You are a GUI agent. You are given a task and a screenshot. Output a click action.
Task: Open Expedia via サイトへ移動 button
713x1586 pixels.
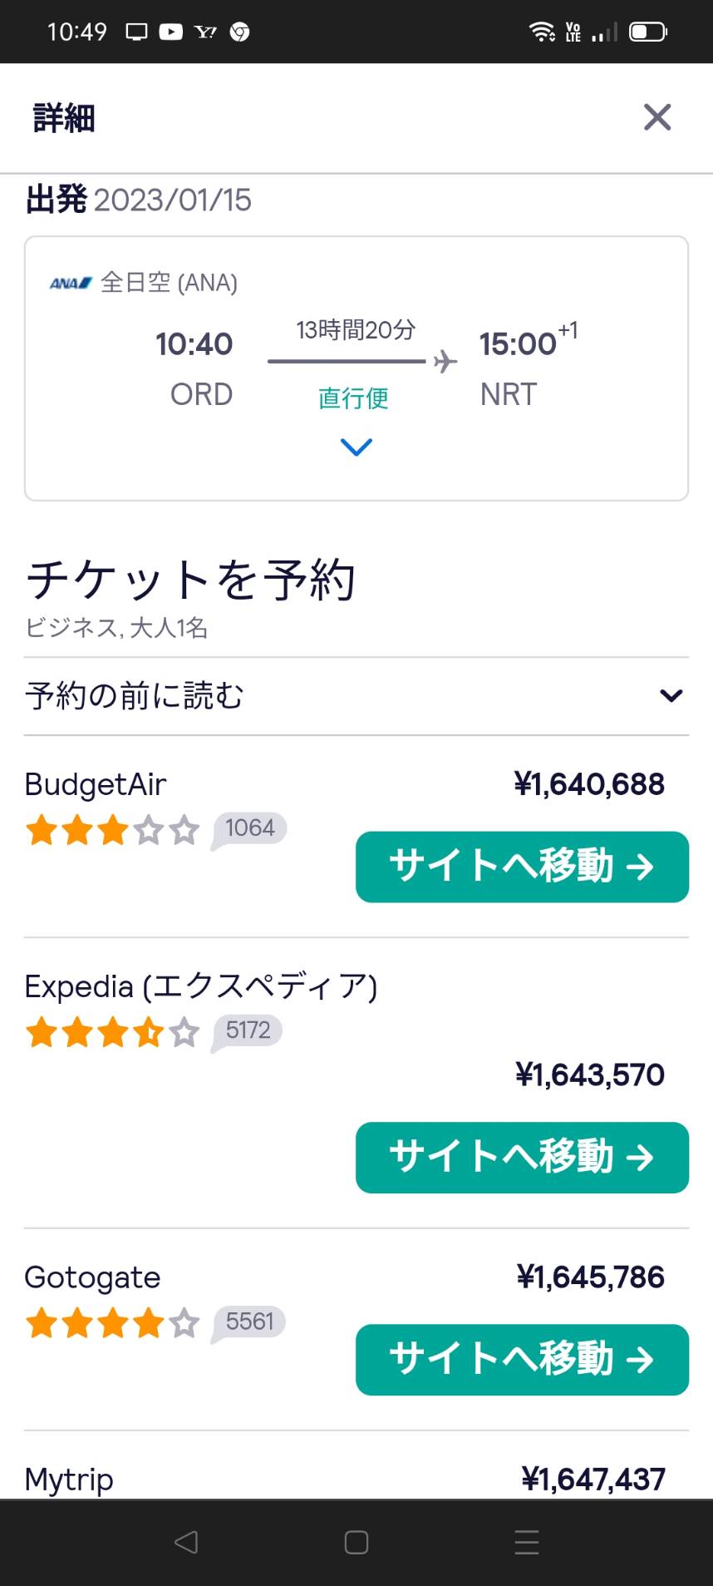(522, 1157)
